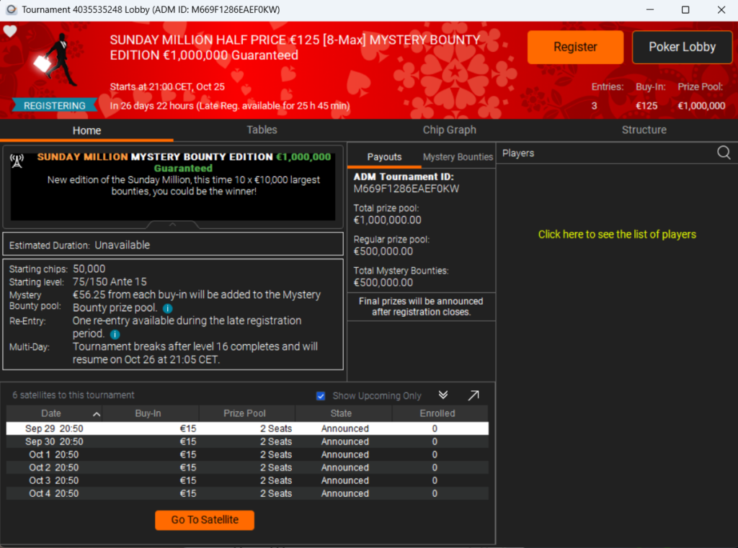738x548 pixels.
Task: Select the Payouts tab
Action: click(x=384, y=157)
